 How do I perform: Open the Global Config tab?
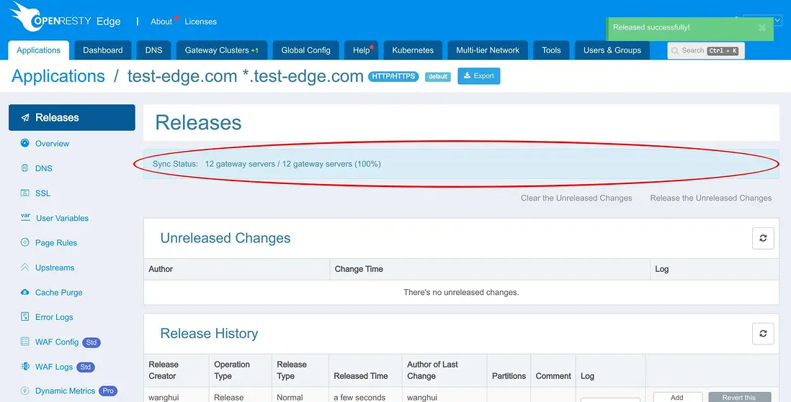click(305, 50)
